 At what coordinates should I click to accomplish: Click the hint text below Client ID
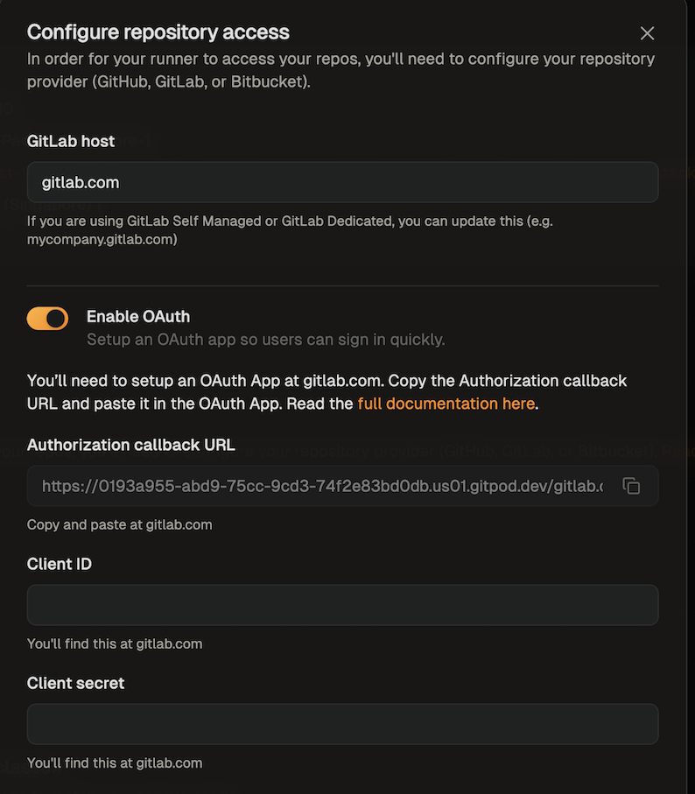[115, 643]
